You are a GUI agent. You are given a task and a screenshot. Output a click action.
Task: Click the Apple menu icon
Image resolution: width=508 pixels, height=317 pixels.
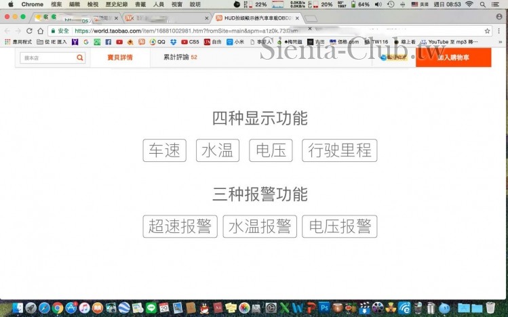pyautogui.click(x=10, y=4)
